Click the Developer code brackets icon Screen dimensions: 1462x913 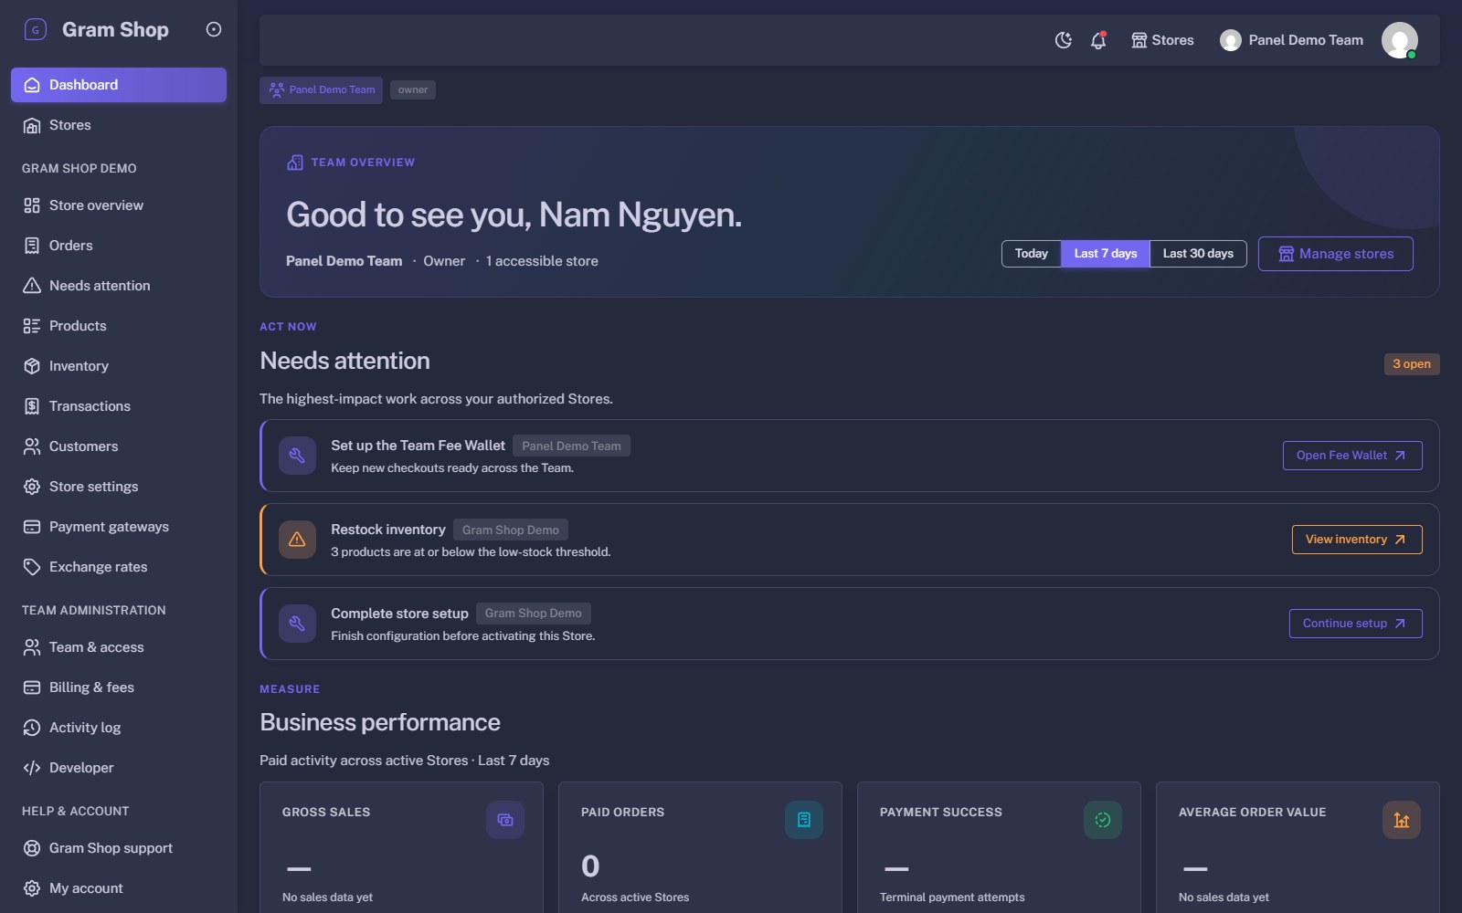coord(32,768)
